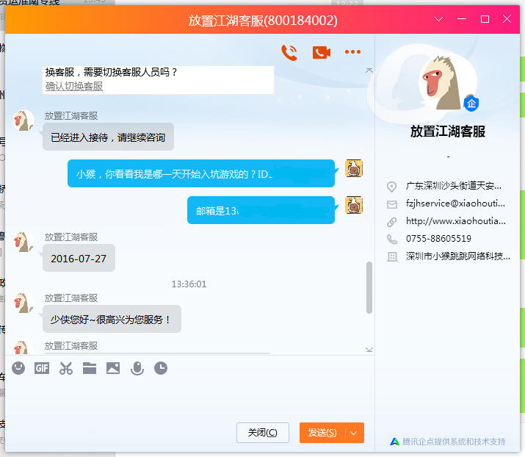Close the chat window with X

pos(507,19)
